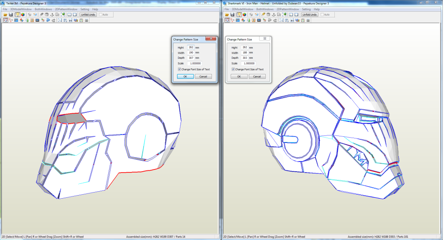The image size is (445, 240).
Task: Cancel the Tester IM Change Pattern Size dialog
Action: point(203,76)
